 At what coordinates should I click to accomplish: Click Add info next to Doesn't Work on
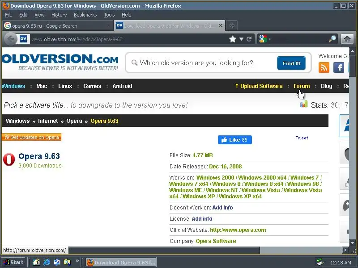[222, 208]
